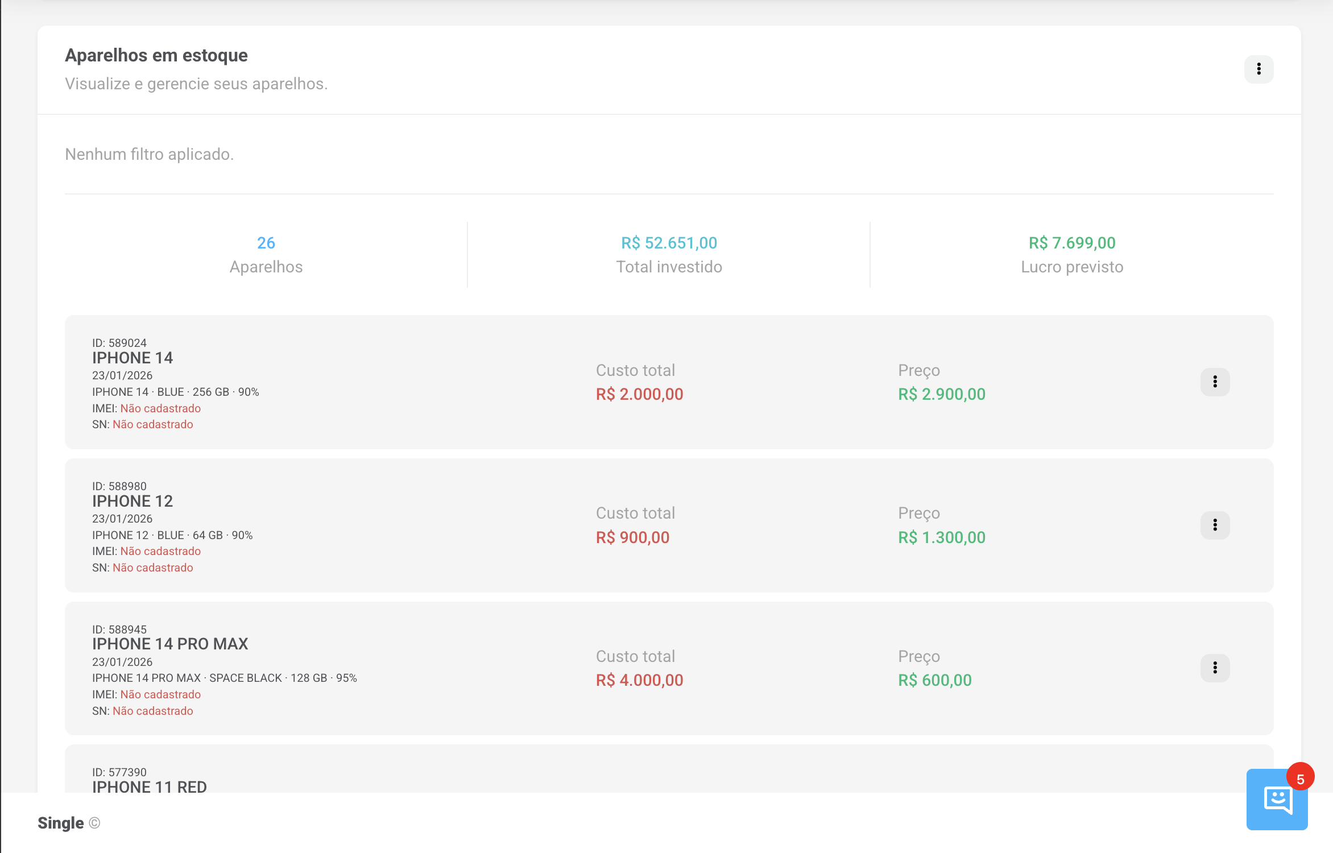Click the R$ 2.000,00 total cost

tap(640, 394)
